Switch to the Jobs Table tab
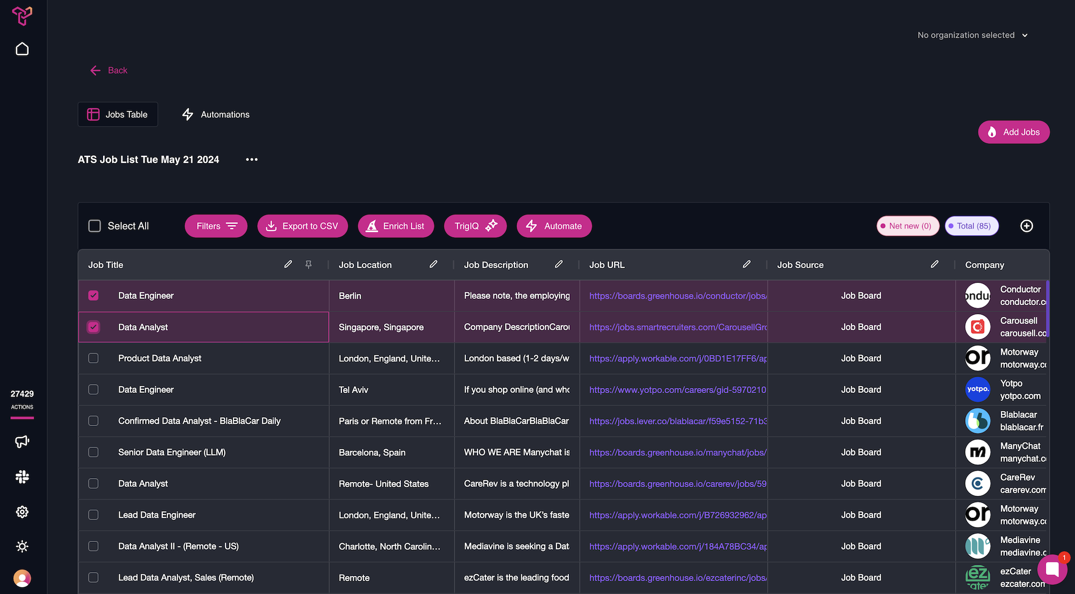The width and height of the screenshot is (1075, 594). point(118,114)
